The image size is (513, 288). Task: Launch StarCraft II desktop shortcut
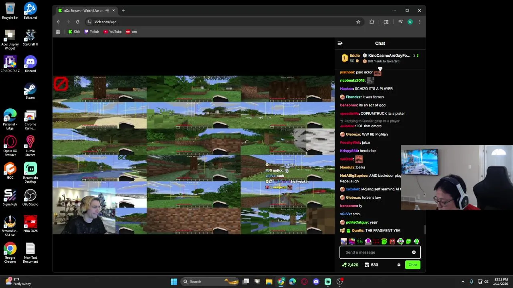coord(30,38)
